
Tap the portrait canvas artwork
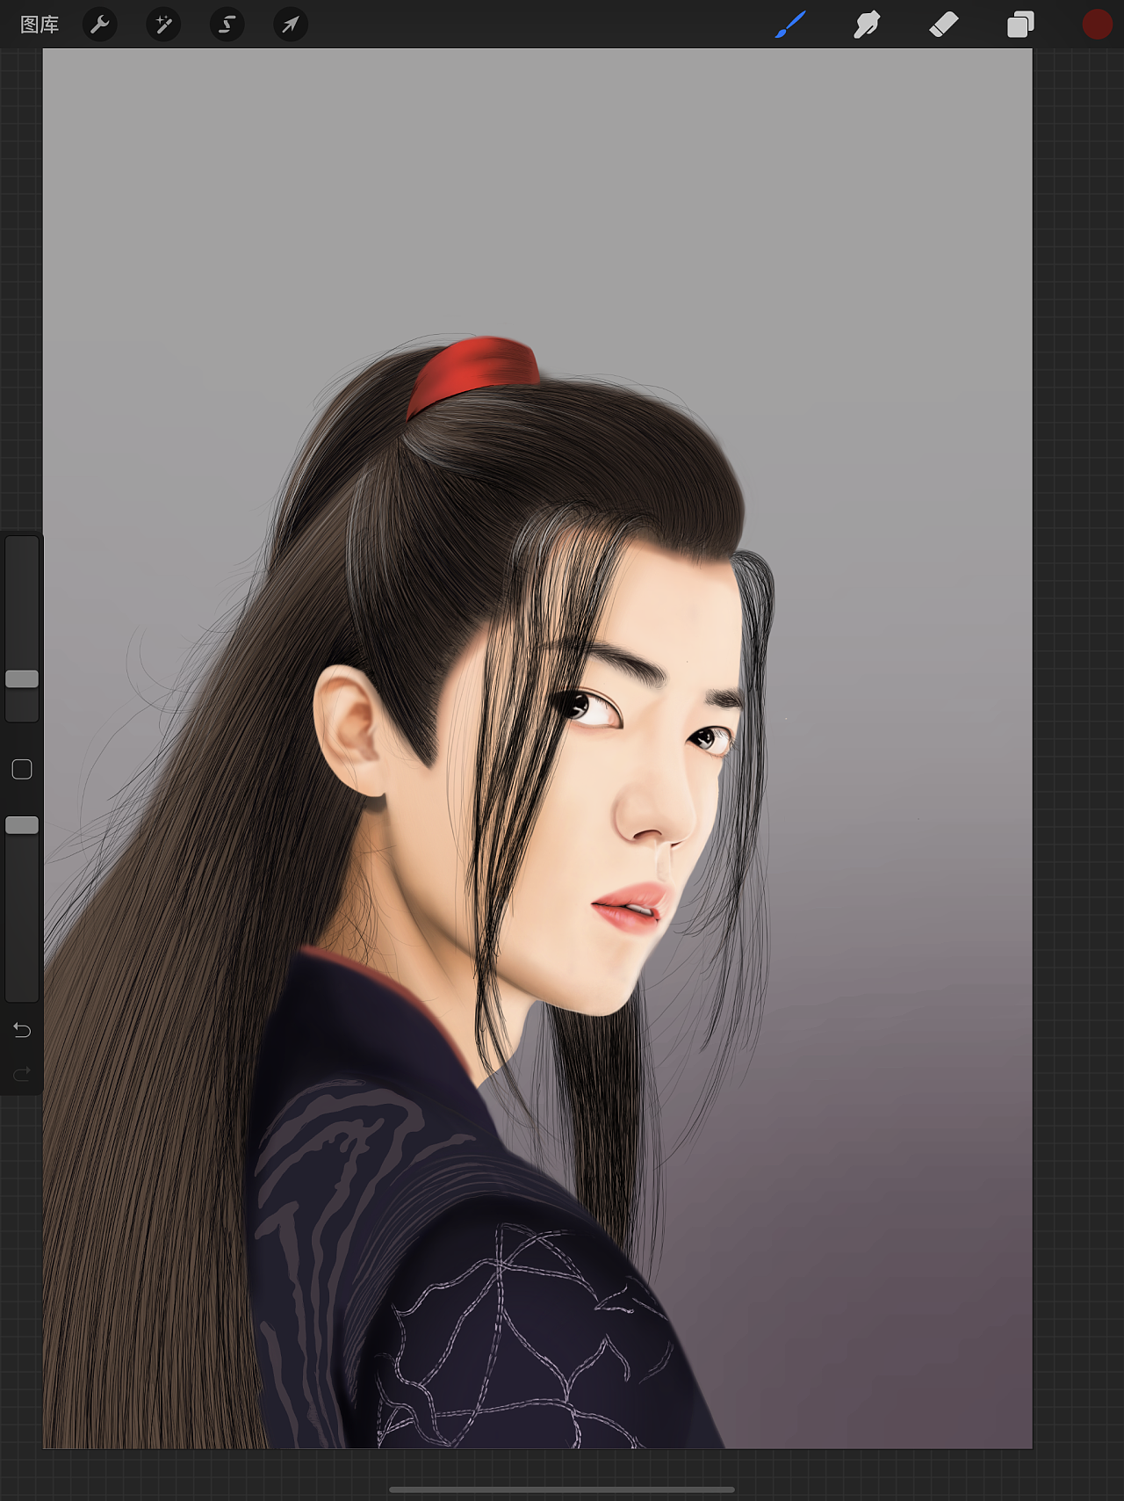(537, 748)
